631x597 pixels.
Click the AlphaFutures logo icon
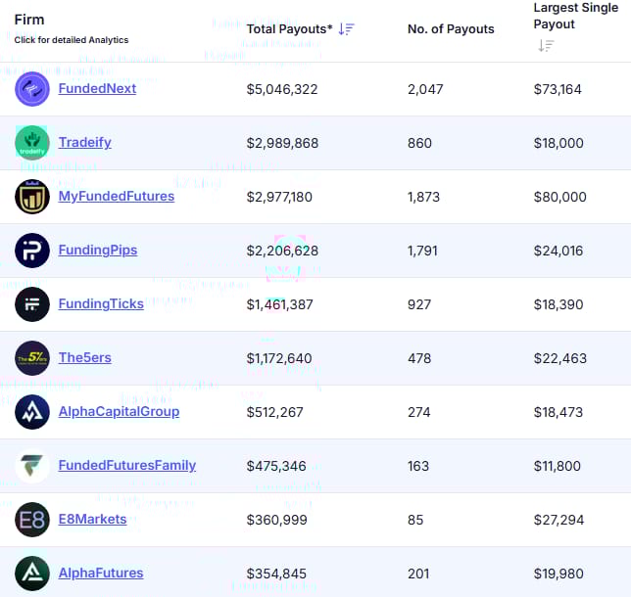click(x=32, y=574)
